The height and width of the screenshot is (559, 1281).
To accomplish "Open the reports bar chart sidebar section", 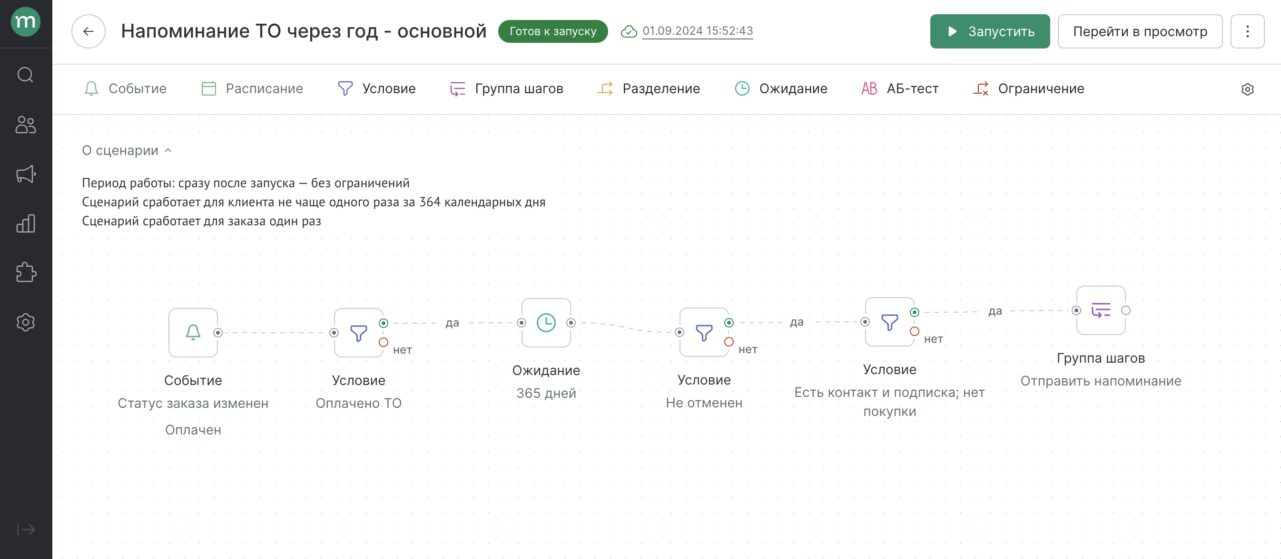I will click(25, 223).
